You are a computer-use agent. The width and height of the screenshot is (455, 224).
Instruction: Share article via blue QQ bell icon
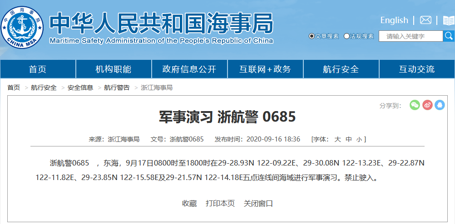(440, 105)
